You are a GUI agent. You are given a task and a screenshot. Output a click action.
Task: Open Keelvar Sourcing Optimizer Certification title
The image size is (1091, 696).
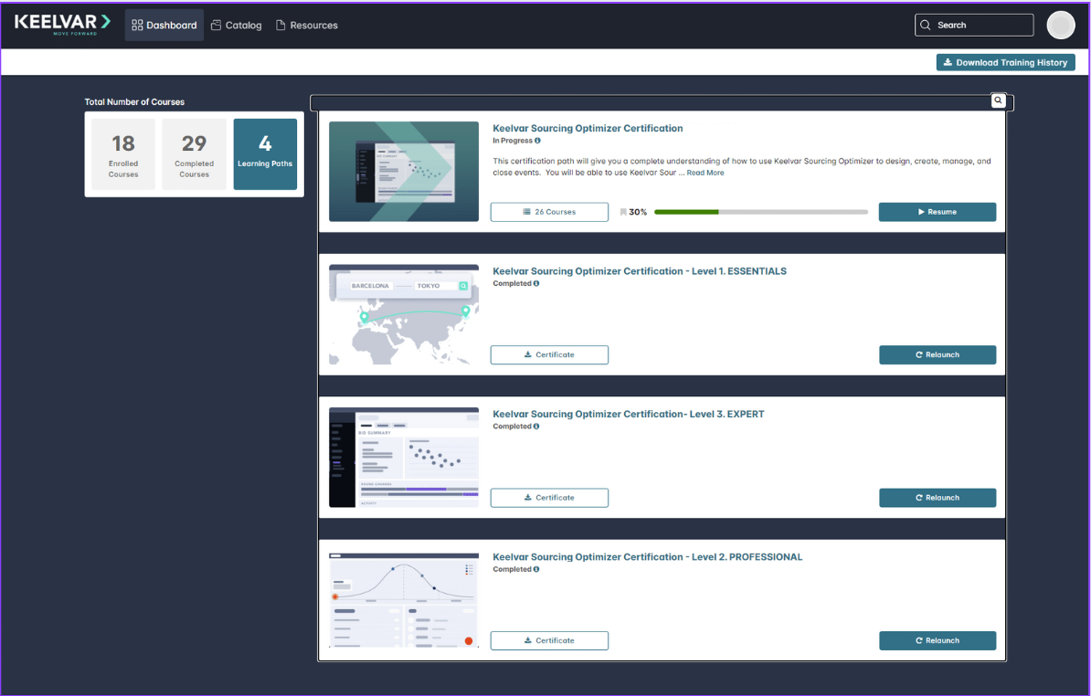coord(588,128)
